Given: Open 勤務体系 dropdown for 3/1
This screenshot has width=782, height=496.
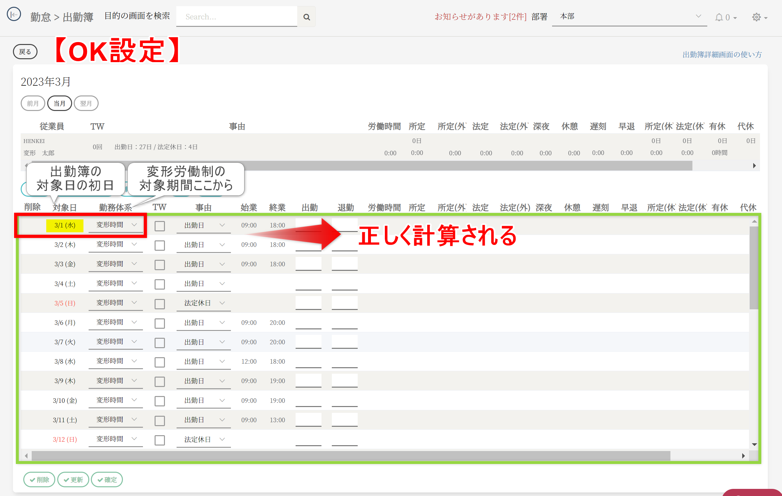Looking at the screenshot, I should tap(115, 225).
